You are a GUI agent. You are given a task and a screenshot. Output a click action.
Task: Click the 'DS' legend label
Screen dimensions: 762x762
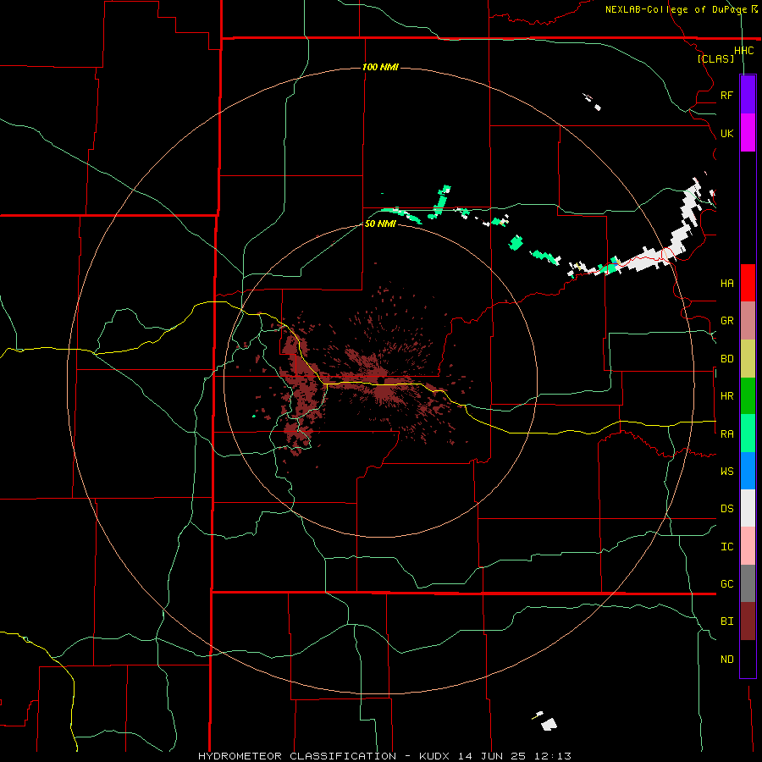[726, 508]
